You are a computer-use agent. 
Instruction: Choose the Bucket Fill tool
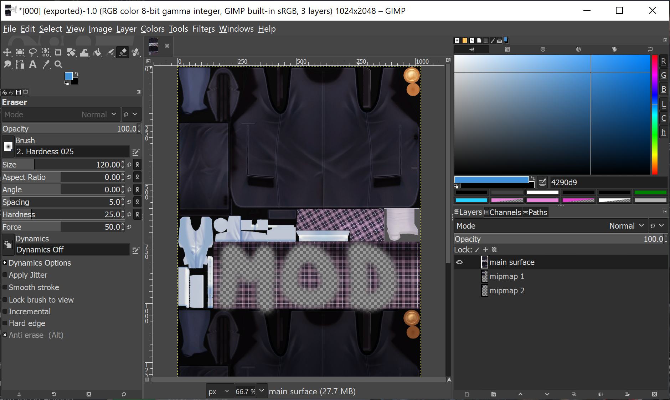97,53
